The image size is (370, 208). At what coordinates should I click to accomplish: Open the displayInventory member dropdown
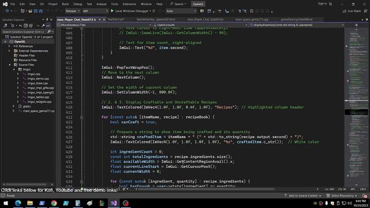tap(297, 25)
